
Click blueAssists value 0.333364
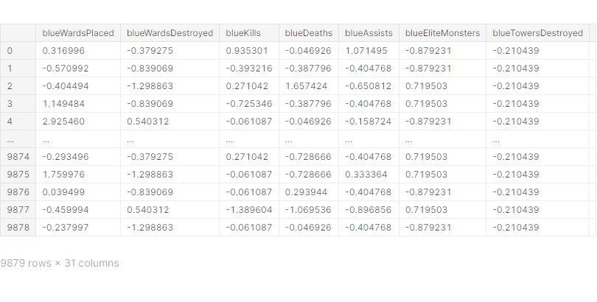pyautogui.click(x=366, y=174)
